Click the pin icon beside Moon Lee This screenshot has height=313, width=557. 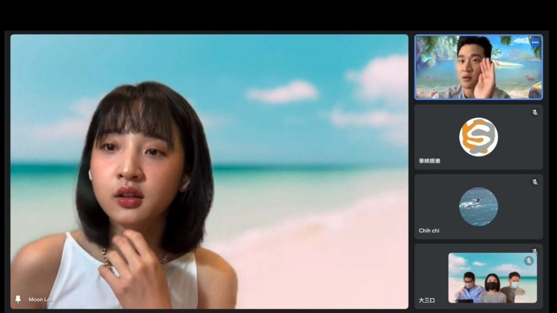pyautogui.click(x=18, y=299)
